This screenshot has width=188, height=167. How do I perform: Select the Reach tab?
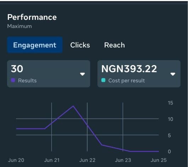115,45
